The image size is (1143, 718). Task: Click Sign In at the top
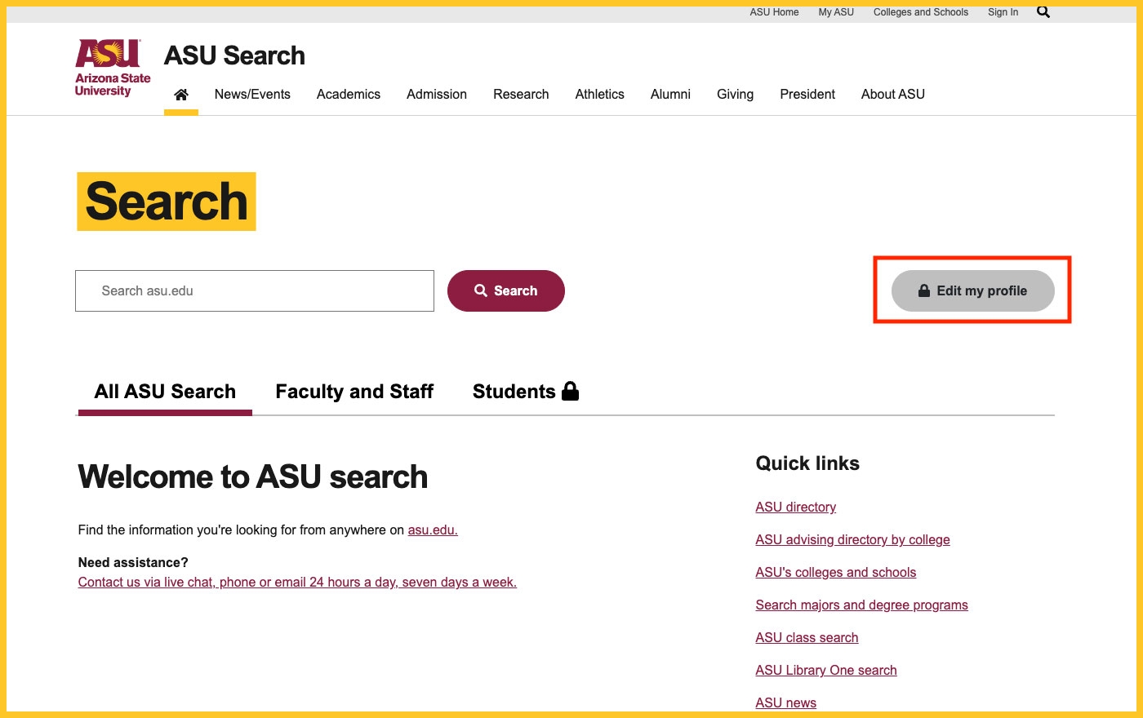[1003, 12]
